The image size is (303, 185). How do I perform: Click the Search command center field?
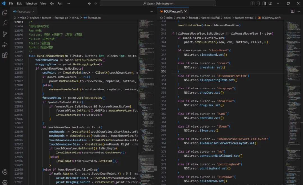tap(158, 3)
